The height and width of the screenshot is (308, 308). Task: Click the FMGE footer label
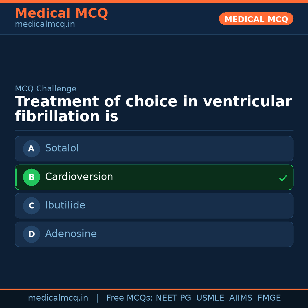pos(269,298)
